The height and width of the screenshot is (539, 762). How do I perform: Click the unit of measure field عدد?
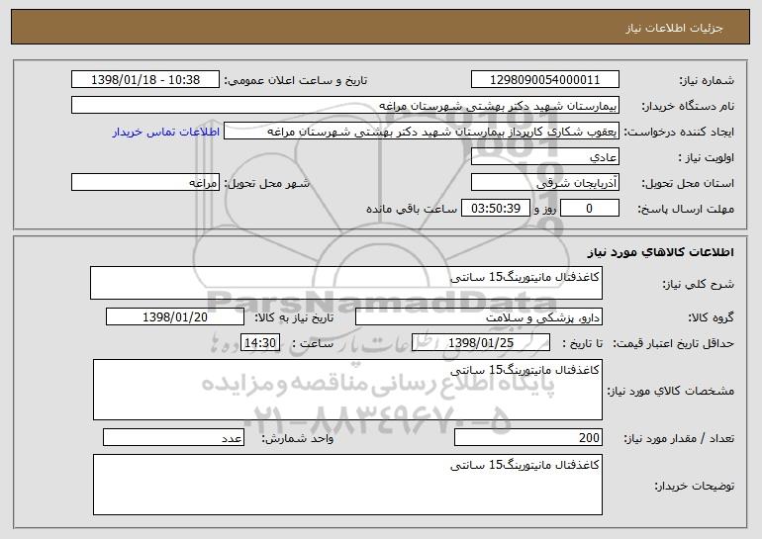(173, 437)
